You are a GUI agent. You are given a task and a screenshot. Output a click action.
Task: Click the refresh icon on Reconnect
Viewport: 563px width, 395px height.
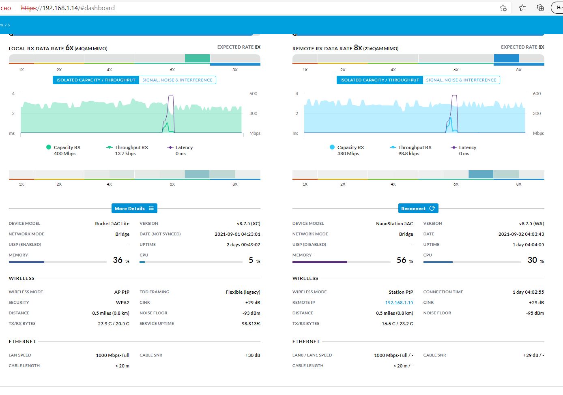[432, 208]
